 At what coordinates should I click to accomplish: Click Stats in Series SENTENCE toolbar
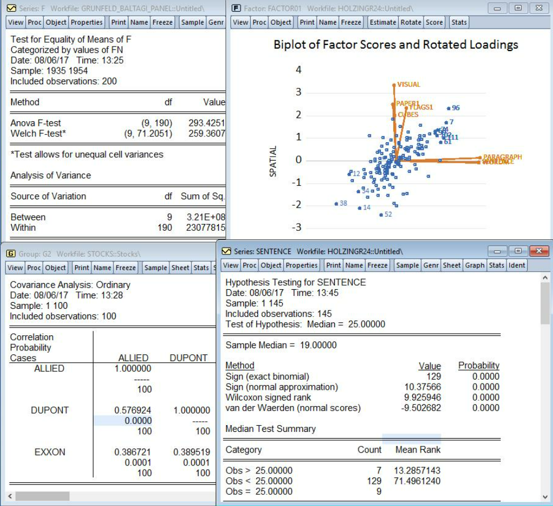tap(496, 265)
